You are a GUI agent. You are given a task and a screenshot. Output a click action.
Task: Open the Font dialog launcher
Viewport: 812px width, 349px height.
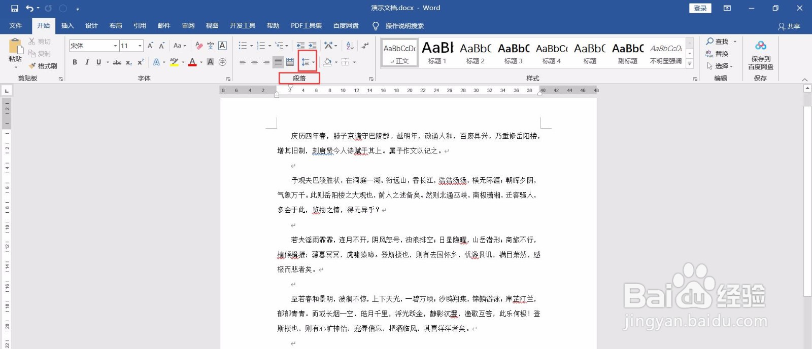(x=228, y=79)
